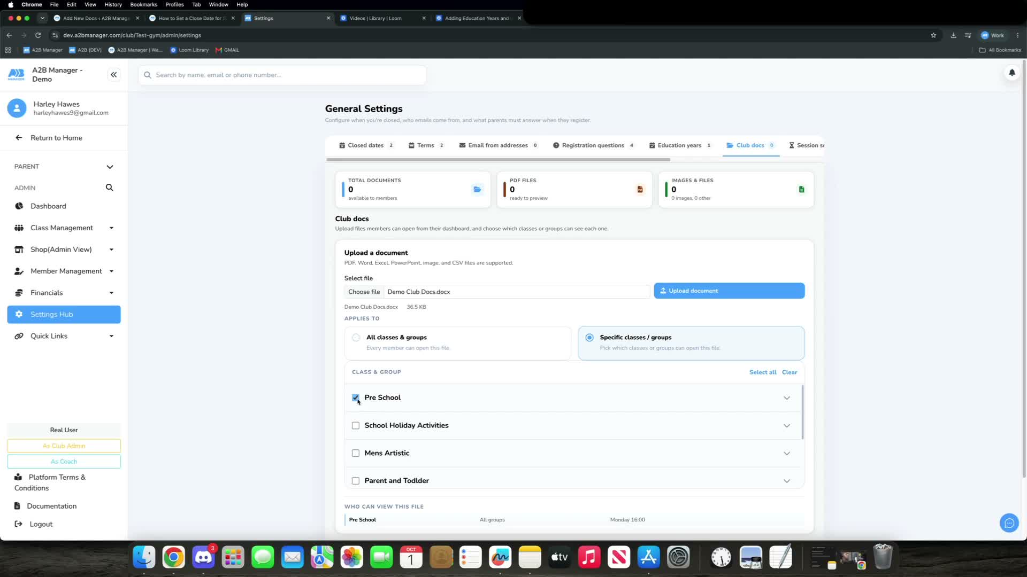Screen dimensions: 1027x577
Task: Click the horizontal tabs scrollbar
Action: [x=498, y=160]
